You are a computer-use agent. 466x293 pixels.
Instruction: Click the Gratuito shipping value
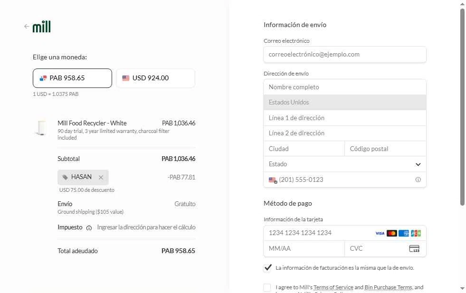coord(185,204)
